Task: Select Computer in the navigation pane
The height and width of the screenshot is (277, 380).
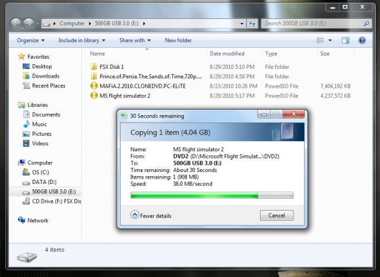Action: [x=40, y=163]
